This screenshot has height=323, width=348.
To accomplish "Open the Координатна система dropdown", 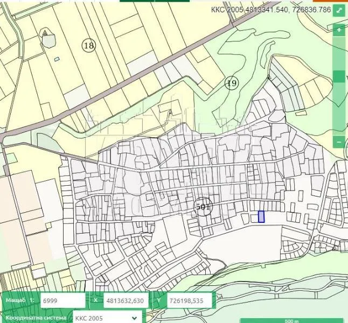I will click(107, 318).
